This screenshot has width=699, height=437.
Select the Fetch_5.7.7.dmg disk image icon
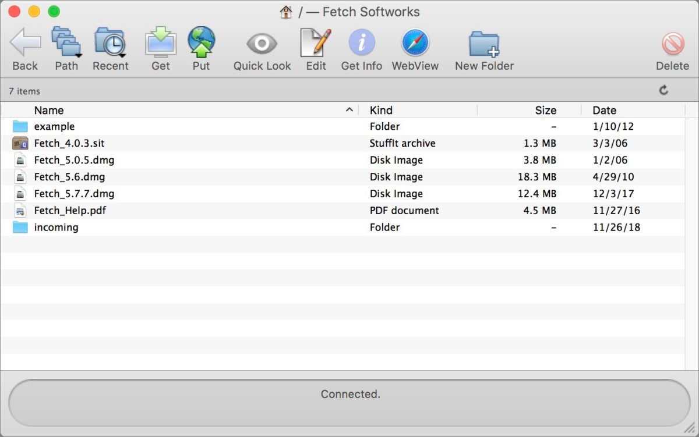(x=20, y=194)
